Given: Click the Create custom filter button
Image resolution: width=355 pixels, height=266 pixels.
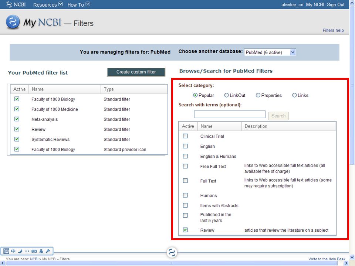Looking at the screenshot, I should click(x=136, y=72).
